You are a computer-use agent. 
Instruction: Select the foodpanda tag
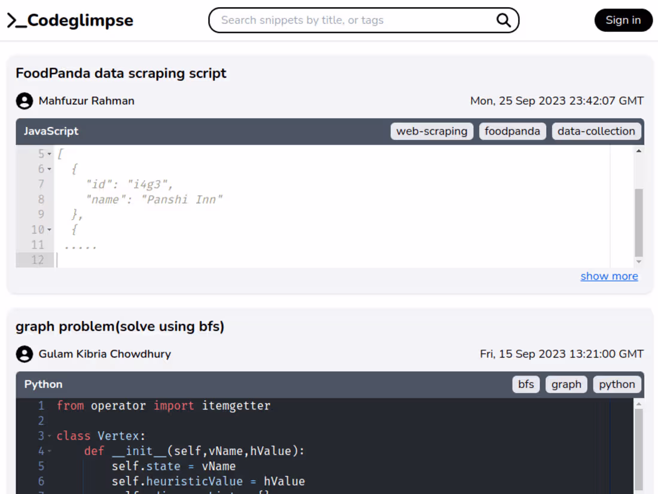(513, 131)
